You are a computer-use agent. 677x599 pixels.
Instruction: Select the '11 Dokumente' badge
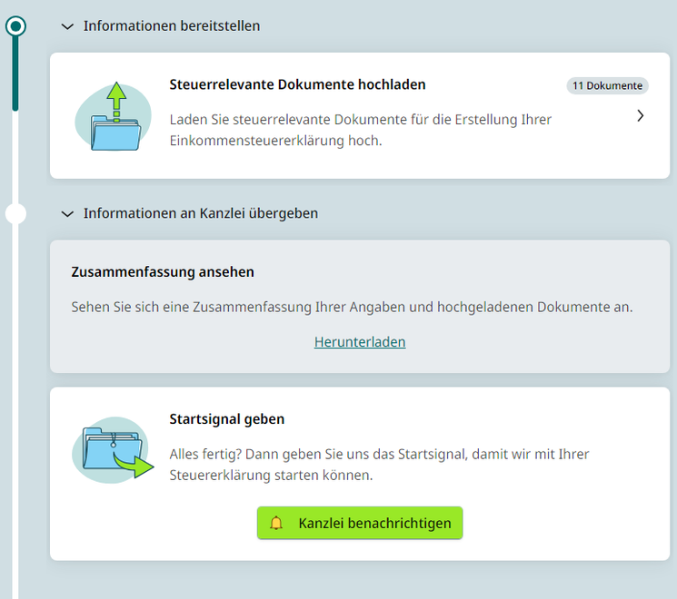[607, 86]
